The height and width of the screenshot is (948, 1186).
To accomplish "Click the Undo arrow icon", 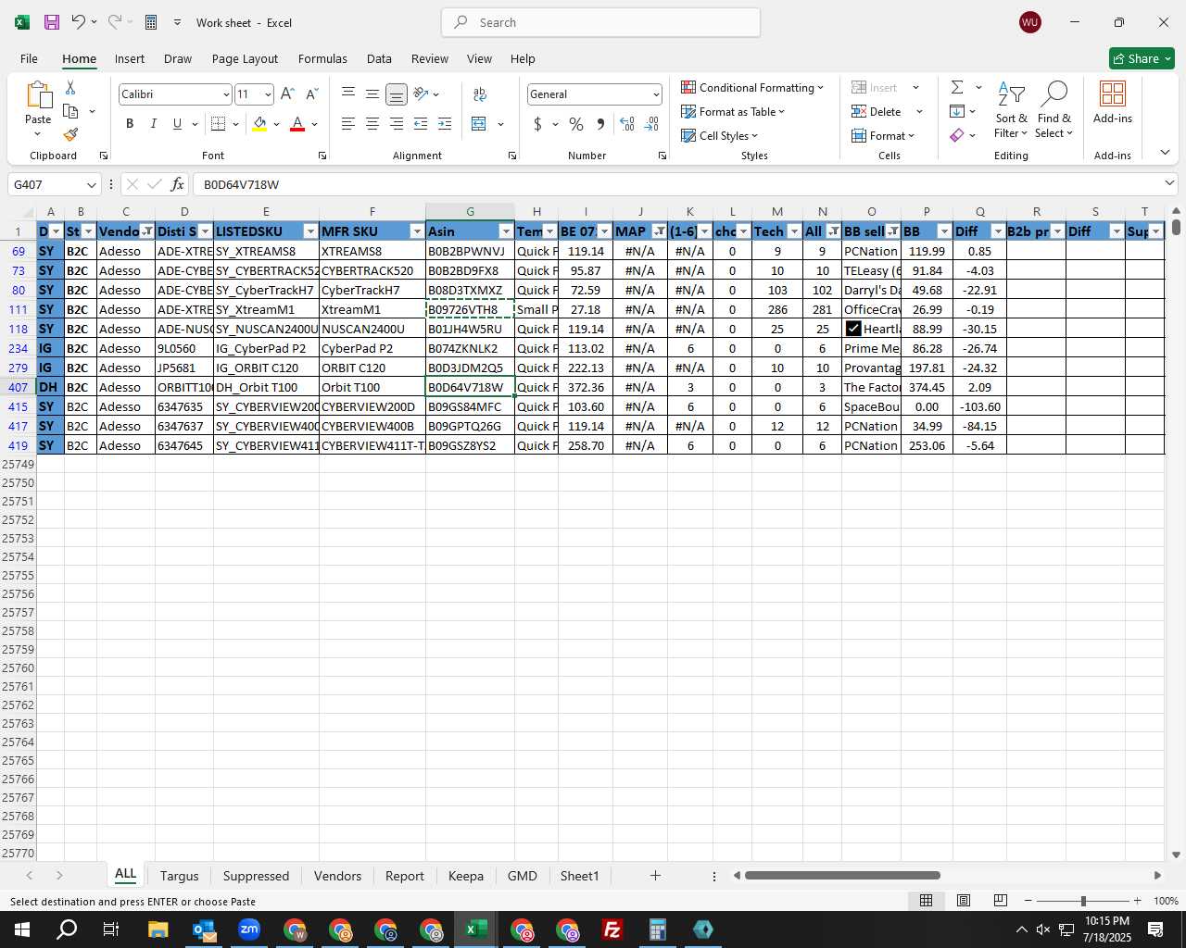I will point(79,22).
